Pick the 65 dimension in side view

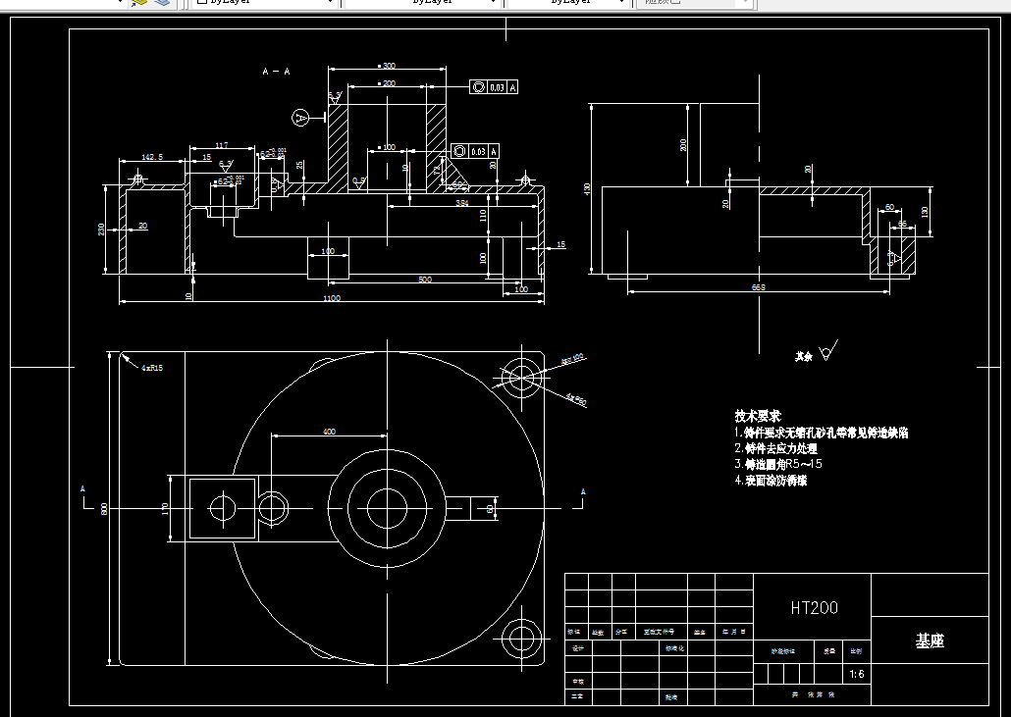902,224
